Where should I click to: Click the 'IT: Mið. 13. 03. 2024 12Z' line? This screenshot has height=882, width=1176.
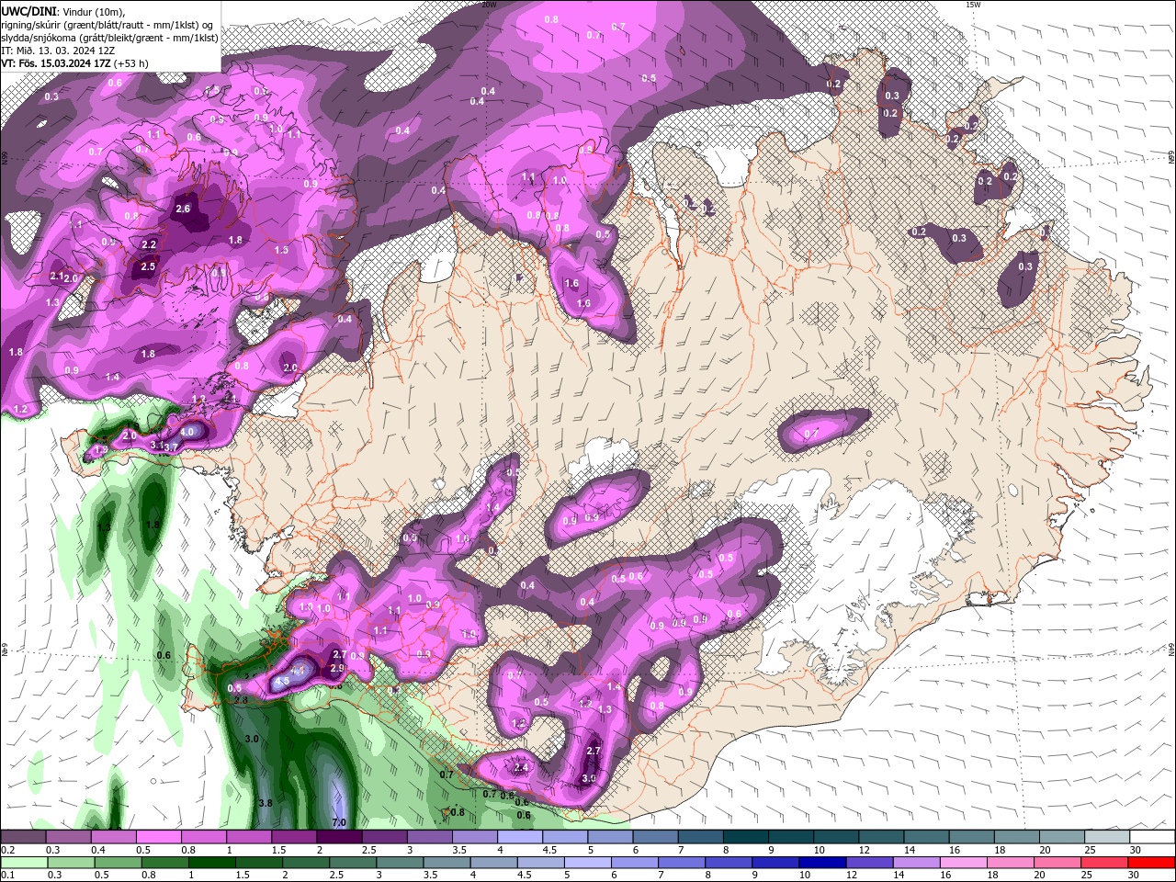coord(58,51)
